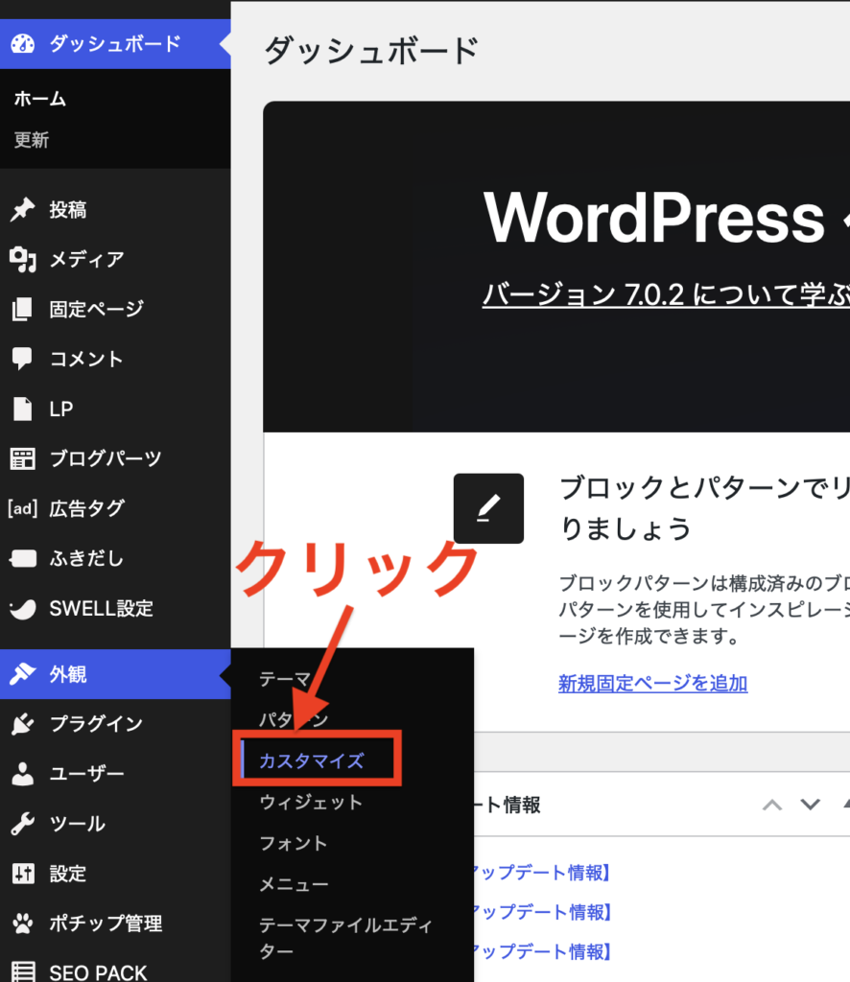
Task: Open the 外観 menu
Action: pos(115,674)
